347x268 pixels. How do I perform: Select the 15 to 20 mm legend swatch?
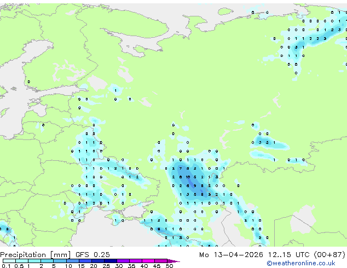point(85,261)
